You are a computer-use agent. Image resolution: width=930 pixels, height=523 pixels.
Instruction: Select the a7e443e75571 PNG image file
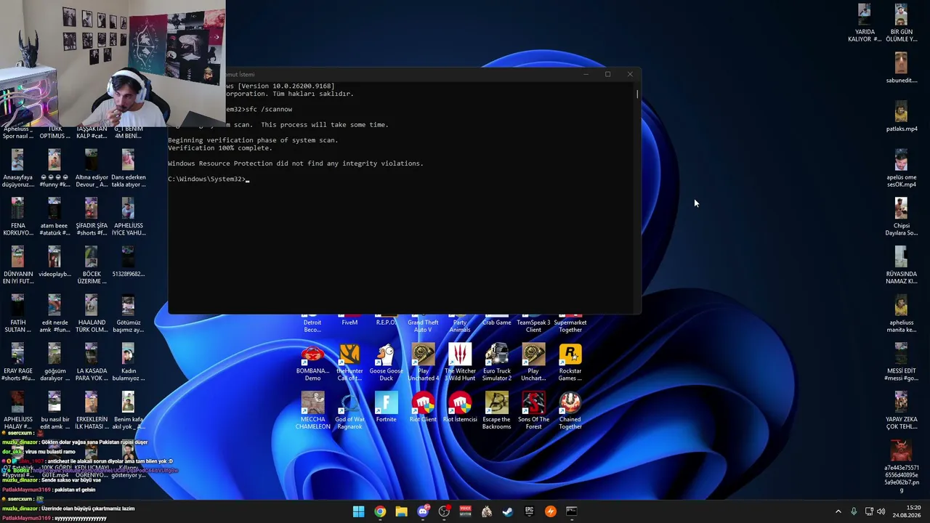point(901,467)
